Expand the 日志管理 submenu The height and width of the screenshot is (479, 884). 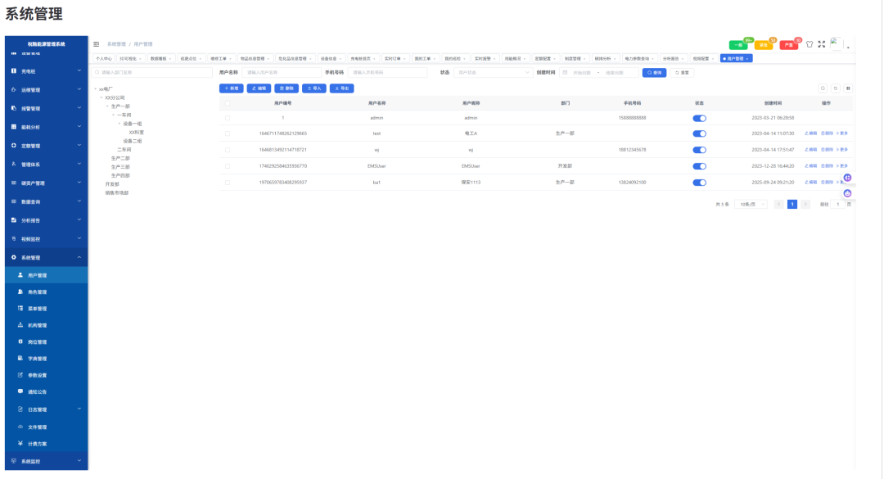click(79, 409)
